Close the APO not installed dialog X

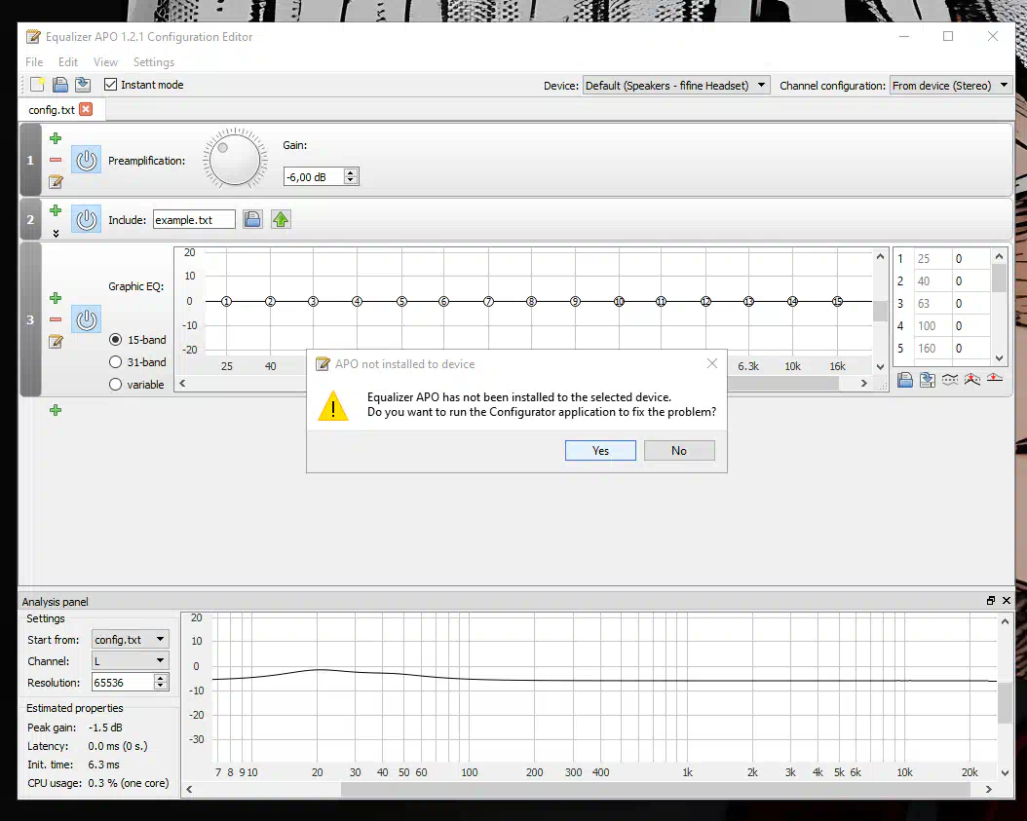[x=712, y=363]
